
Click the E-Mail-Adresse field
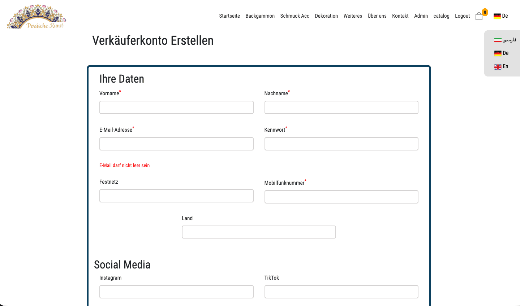[176, 144]
